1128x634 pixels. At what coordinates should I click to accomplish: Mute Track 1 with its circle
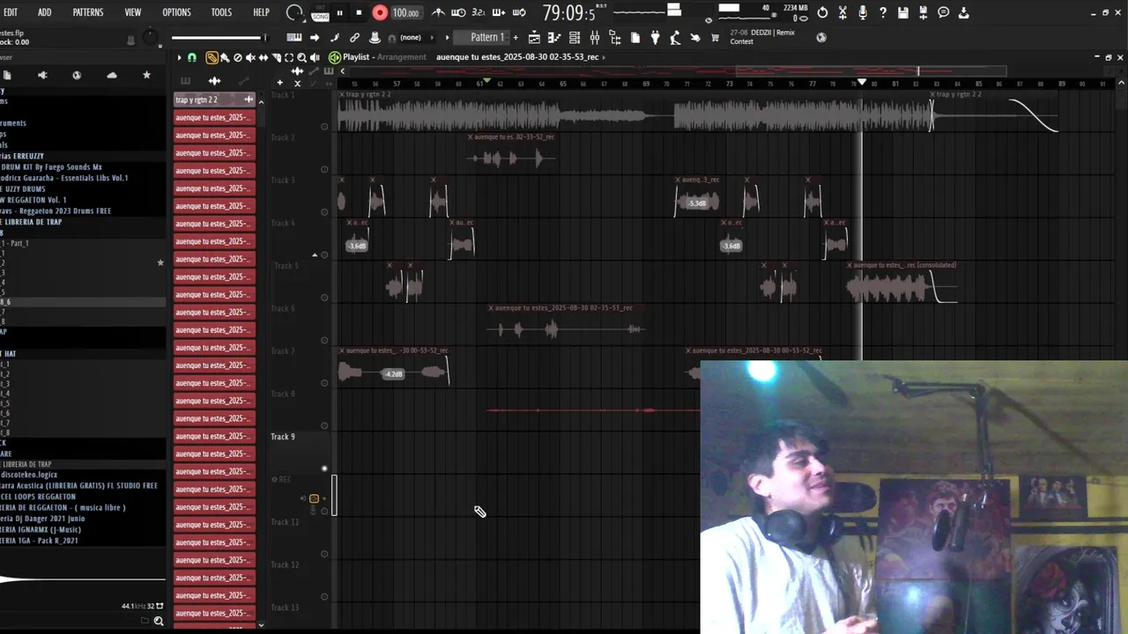[324, 127]
